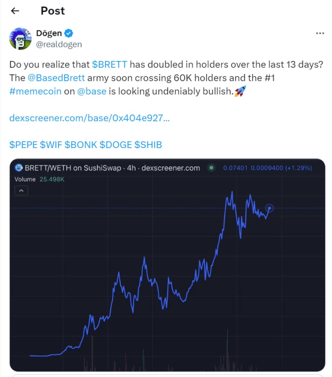This screenshot has height=377, width=332.
Task: Click the BRETT token icon in chart header
Action: (x=18, y=168)
